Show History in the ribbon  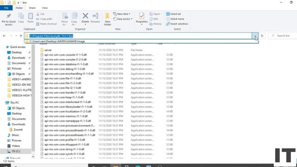coord(155,24)
